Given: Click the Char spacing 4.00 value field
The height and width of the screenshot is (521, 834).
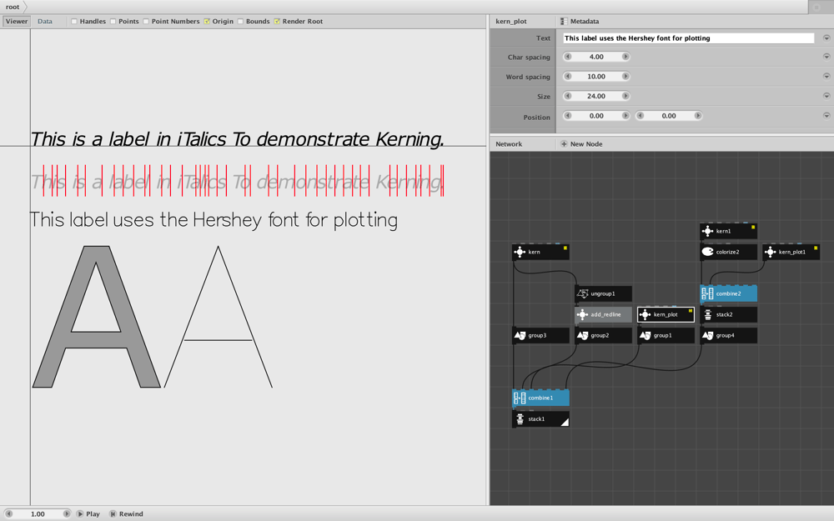Looking at the screenshot, I should point(596,57).
